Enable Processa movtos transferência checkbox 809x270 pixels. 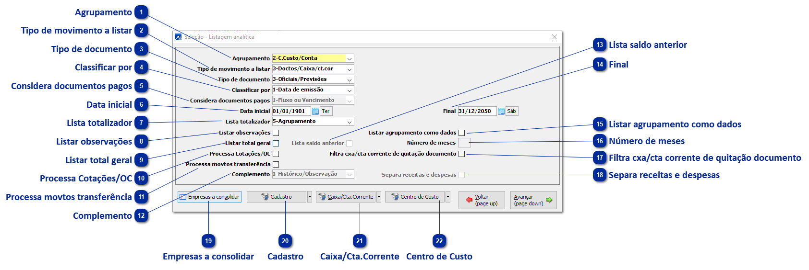pyautogui.click(x=276, y=164)
